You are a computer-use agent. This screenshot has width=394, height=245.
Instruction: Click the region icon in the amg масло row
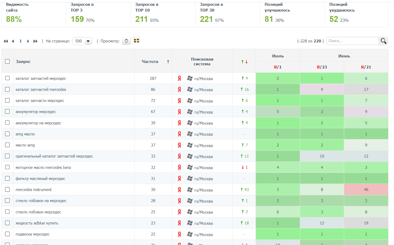pyautogui.click(x=190, y=134)
